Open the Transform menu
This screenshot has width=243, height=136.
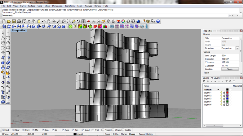pyautogui.click(x=69, y=6)
